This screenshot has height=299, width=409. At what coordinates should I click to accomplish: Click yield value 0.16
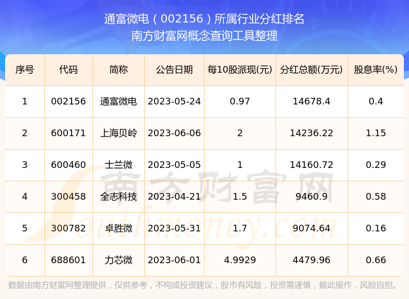pos(376,228)
